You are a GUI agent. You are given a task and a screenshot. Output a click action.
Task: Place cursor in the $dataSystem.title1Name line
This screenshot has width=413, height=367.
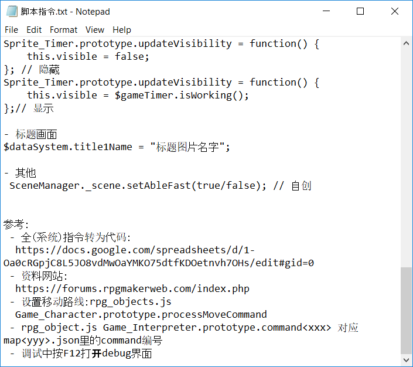[x=117, y=147]
